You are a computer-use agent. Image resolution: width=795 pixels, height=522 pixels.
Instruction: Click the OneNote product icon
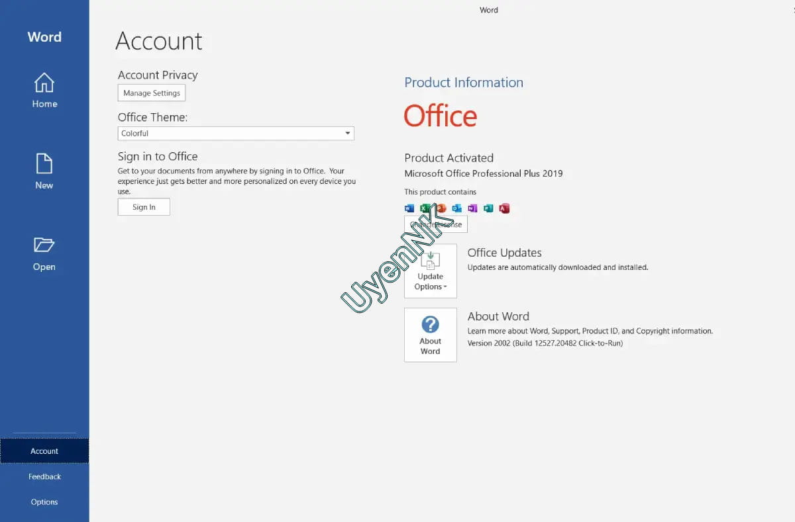tap(472, 208)
